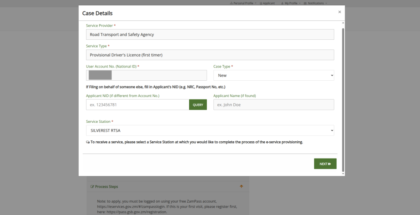The width and height of the screenshot is (420, 215).
Task: Focus the Applicant NID input
Action: coord(137,105)
